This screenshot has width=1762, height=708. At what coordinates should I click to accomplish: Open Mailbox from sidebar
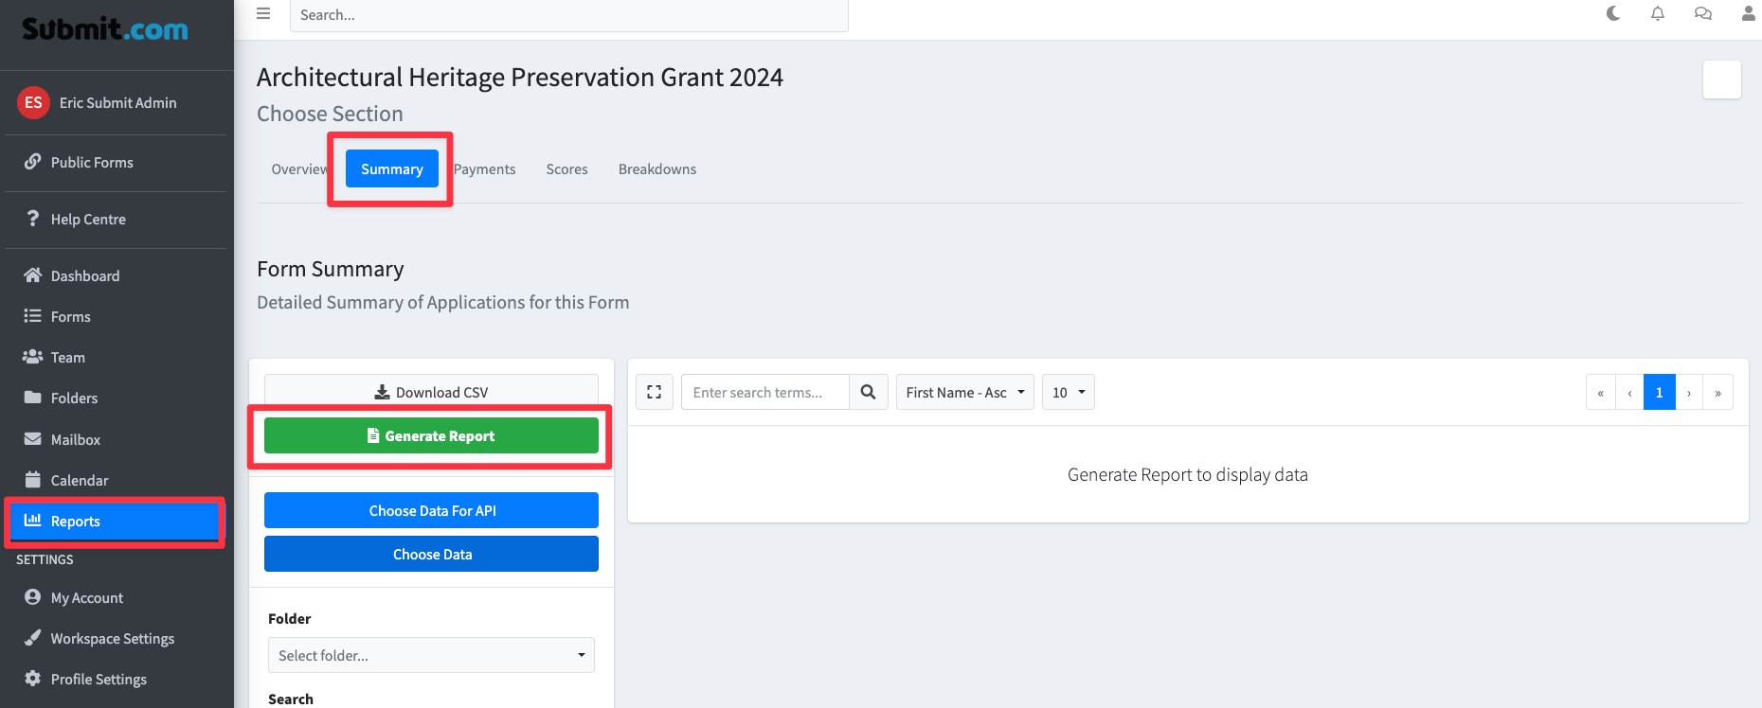pos(76,439)
